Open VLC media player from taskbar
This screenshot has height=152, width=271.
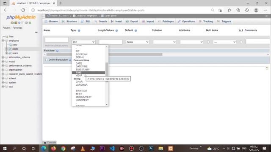[x=83, y=148]
